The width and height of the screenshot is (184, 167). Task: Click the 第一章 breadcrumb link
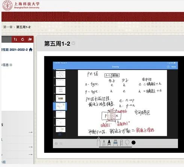[x=8, y=27]
